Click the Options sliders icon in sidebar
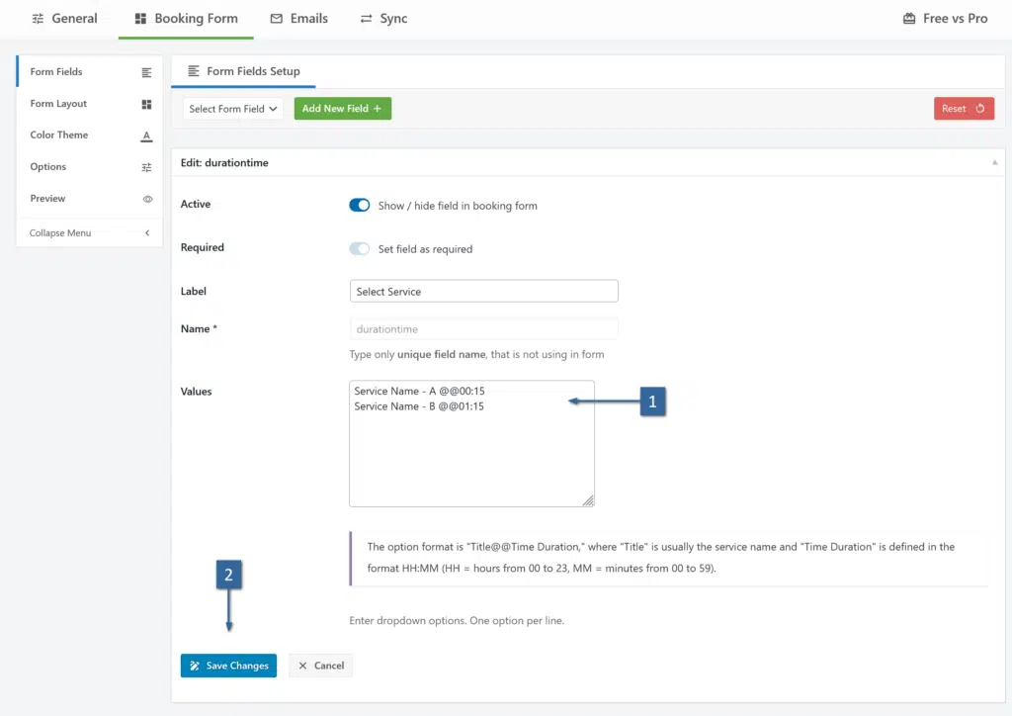The height and width of the screenshot is (716, 1012). coord(146,167)
